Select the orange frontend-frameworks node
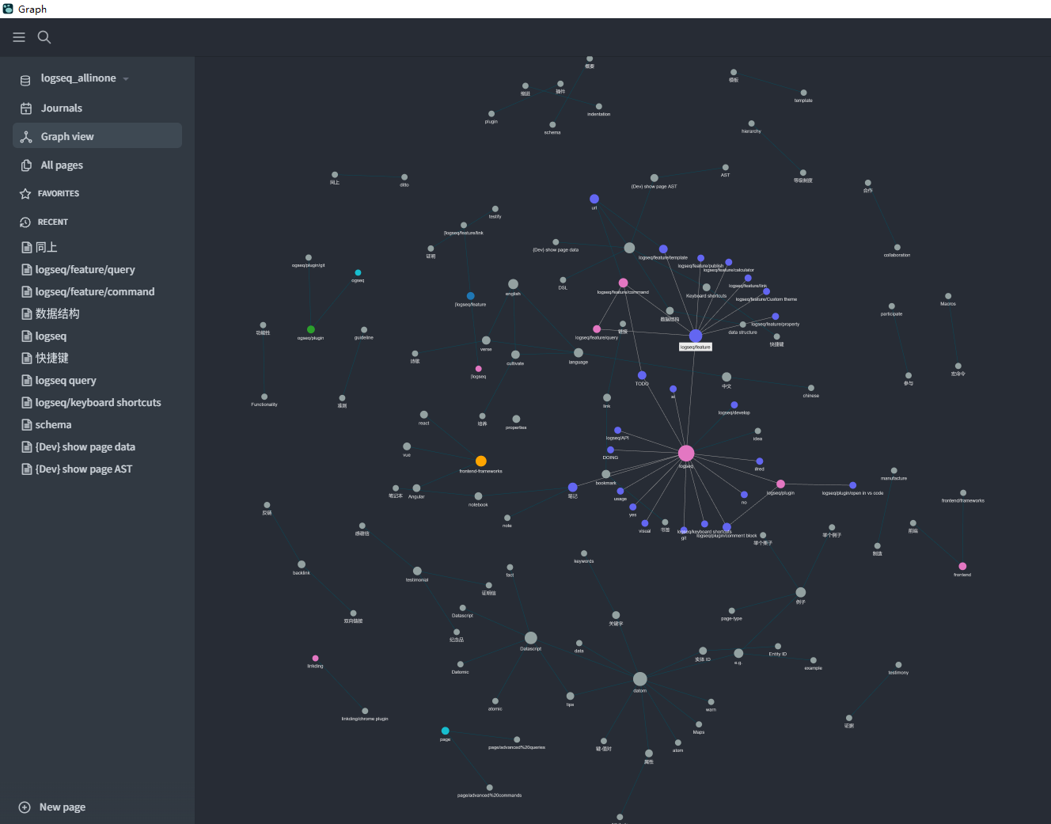The image size is (1051, 824). tap(480, 461)
